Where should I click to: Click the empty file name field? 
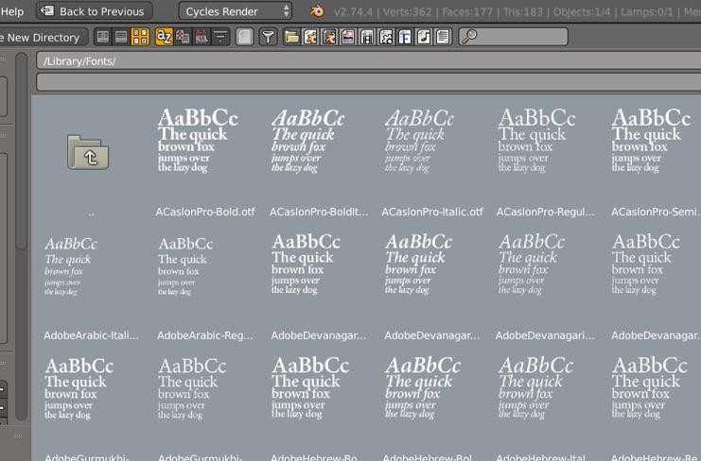pos(368,82)
